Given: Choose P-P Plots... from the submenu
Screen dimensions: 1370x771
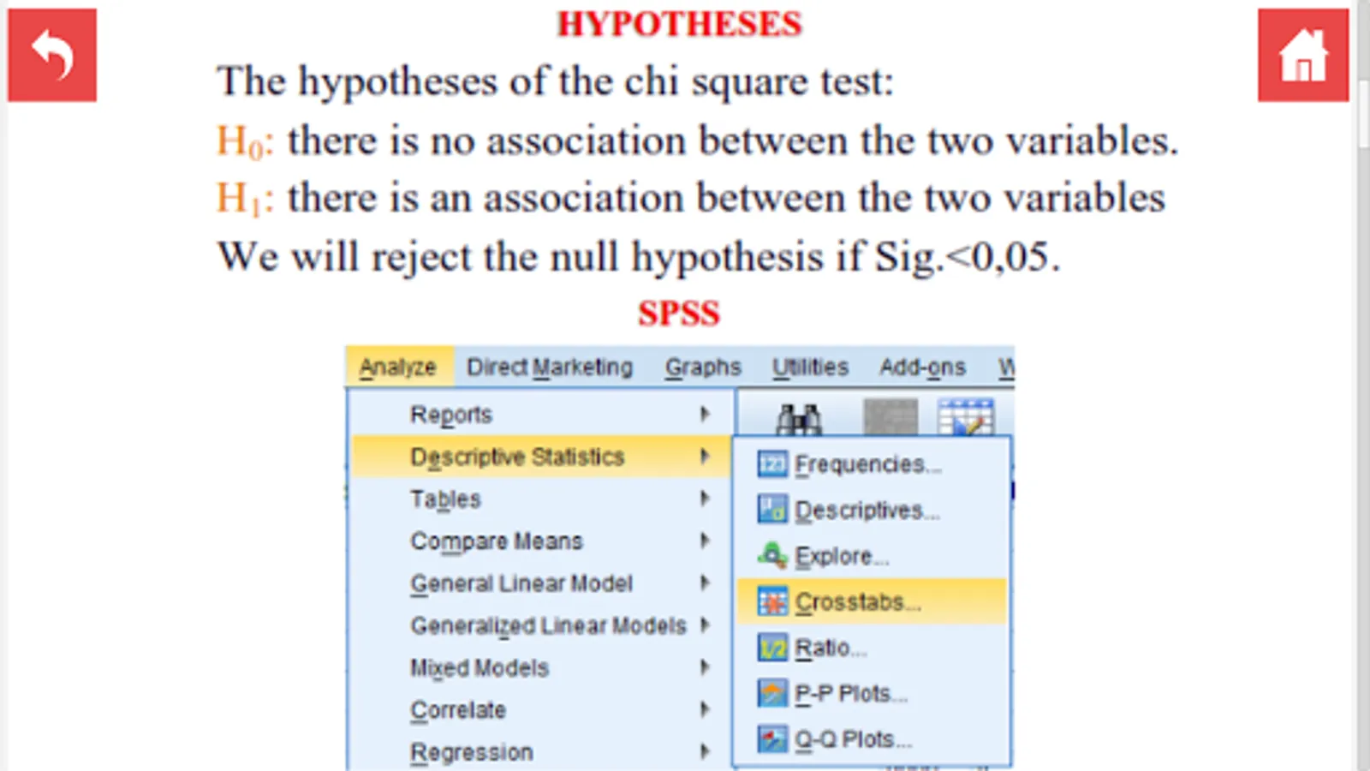Looking at the screenshot, I should pyautogui.click(x=872, y=693).
